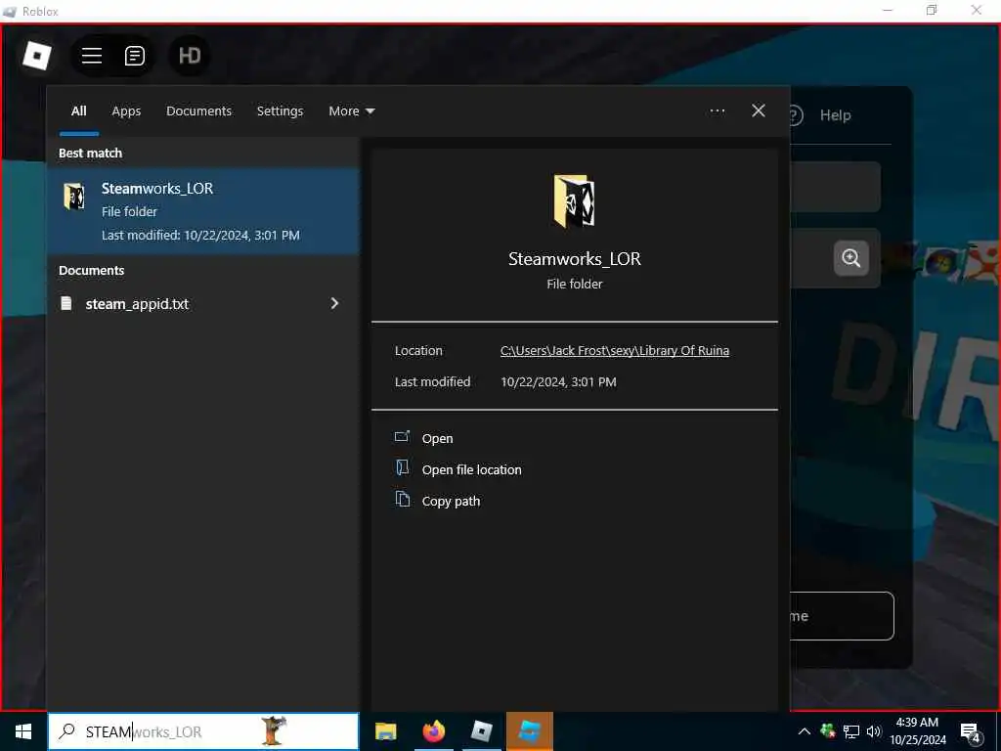This screenshot has width=1001, height=751.
Task: Switch to the All search tab
Action: [78, 111]
